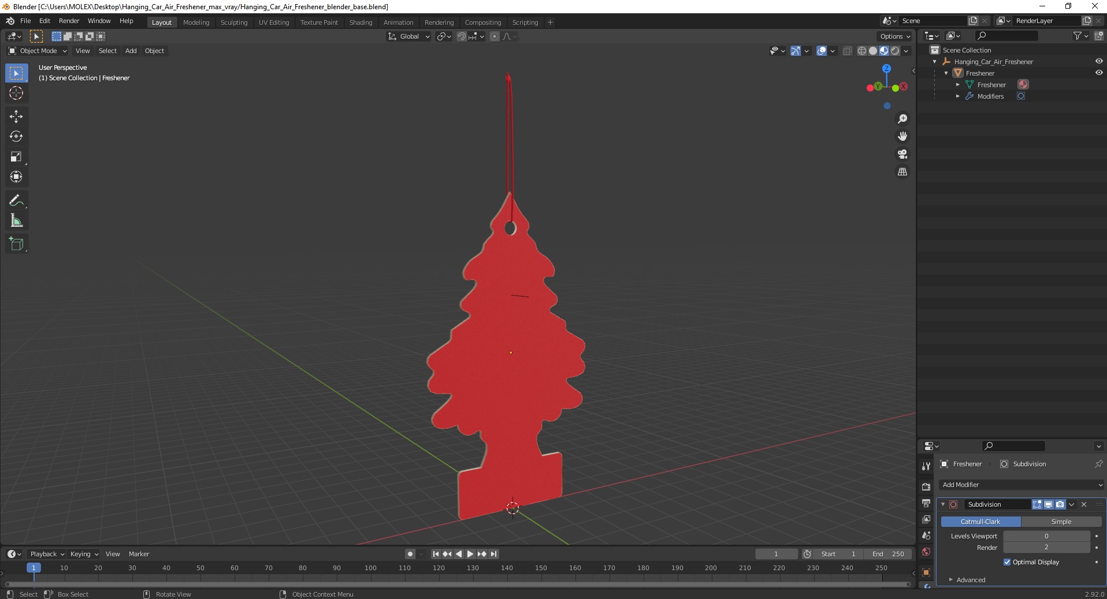Image resolution: width=1107 pixels, height=599 pixels.
Task: Open Global transform orientation dropdown
Action: (x=408, y=36)
